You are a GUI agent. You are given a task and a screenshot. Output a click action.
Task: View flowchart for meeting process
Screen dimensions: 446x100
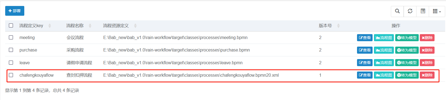(384, 38)
